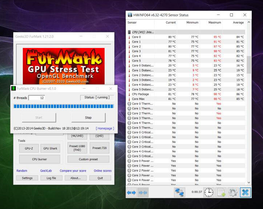Click the thermometer icon beside Core 5 Distance row
The image size is (263, 209).
[129, 89]
